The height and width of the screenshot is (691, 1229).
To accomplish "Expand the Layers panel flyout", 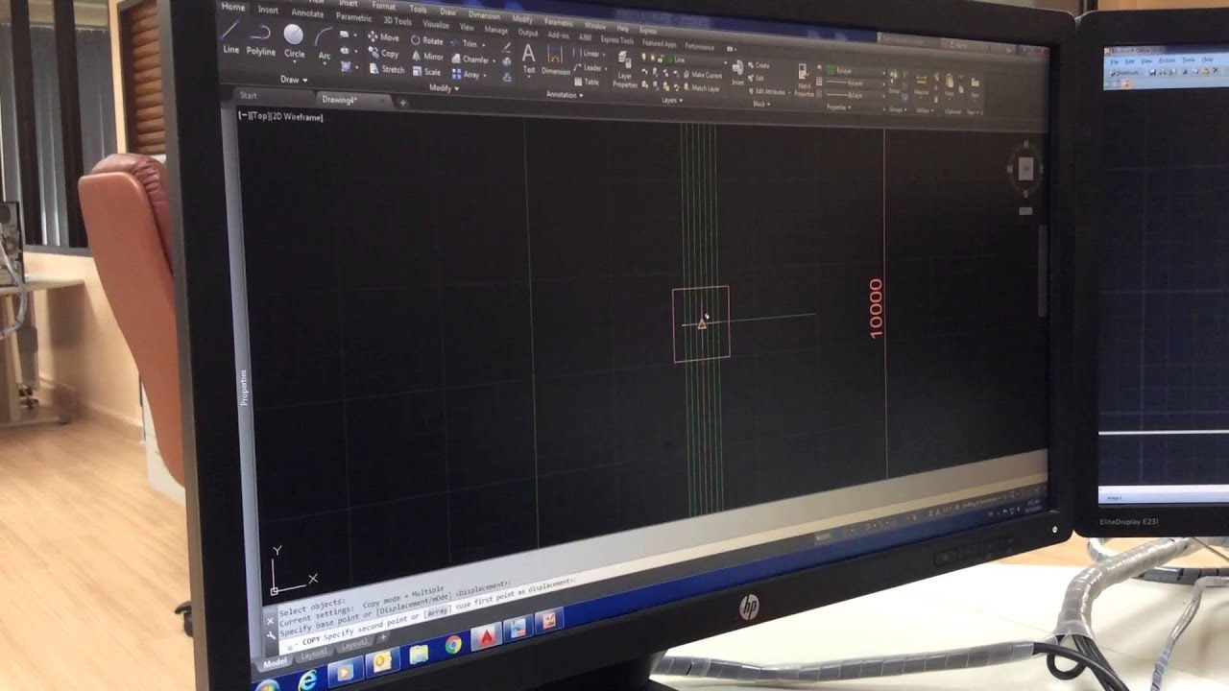I will coord(672,100).
